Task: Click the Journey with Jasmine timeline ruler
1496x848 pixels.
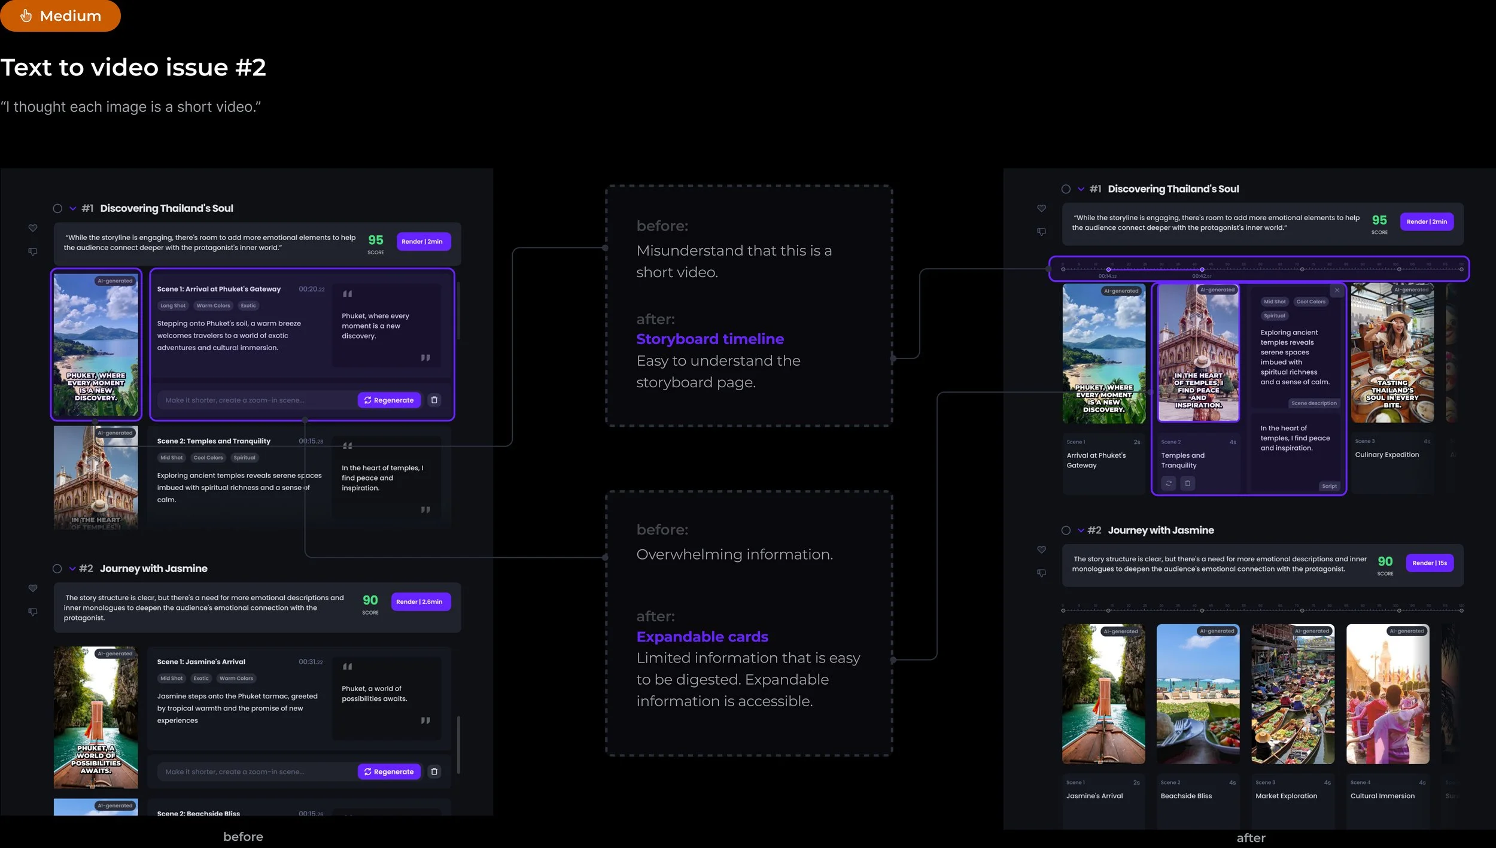Action: (x=1261, y=609)
